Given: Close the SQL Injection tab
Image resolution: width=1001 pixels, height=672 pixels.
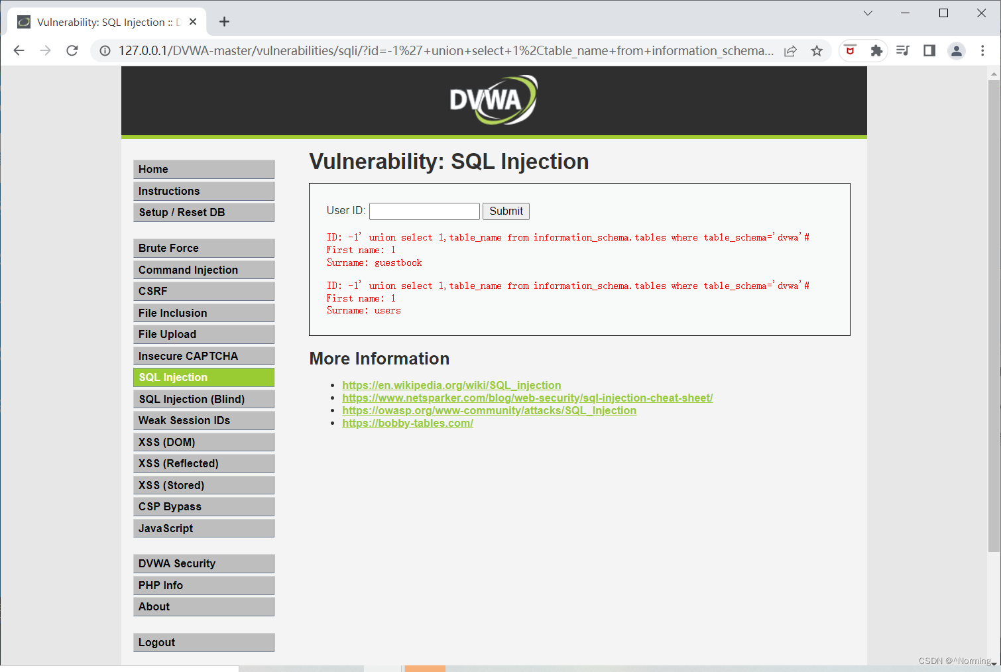Looking at the screenshot, I should [193, 22].
